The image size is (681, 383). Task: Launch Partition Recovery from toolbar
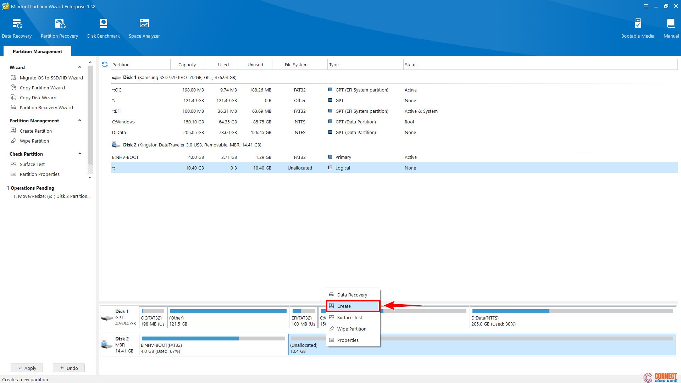tap(59, 28)
